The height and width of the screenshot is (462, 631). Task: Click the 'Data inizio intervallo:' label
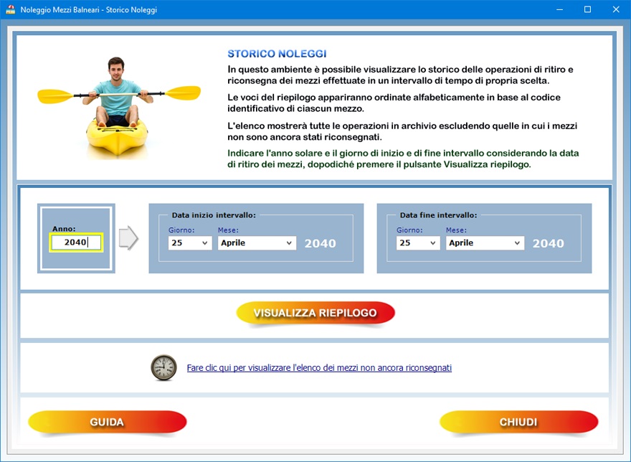click(214, 215)
